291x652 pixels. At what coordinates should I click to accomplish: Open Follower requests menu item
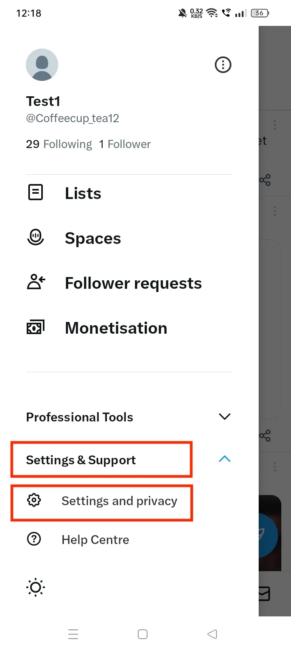[x=133, y=283]
